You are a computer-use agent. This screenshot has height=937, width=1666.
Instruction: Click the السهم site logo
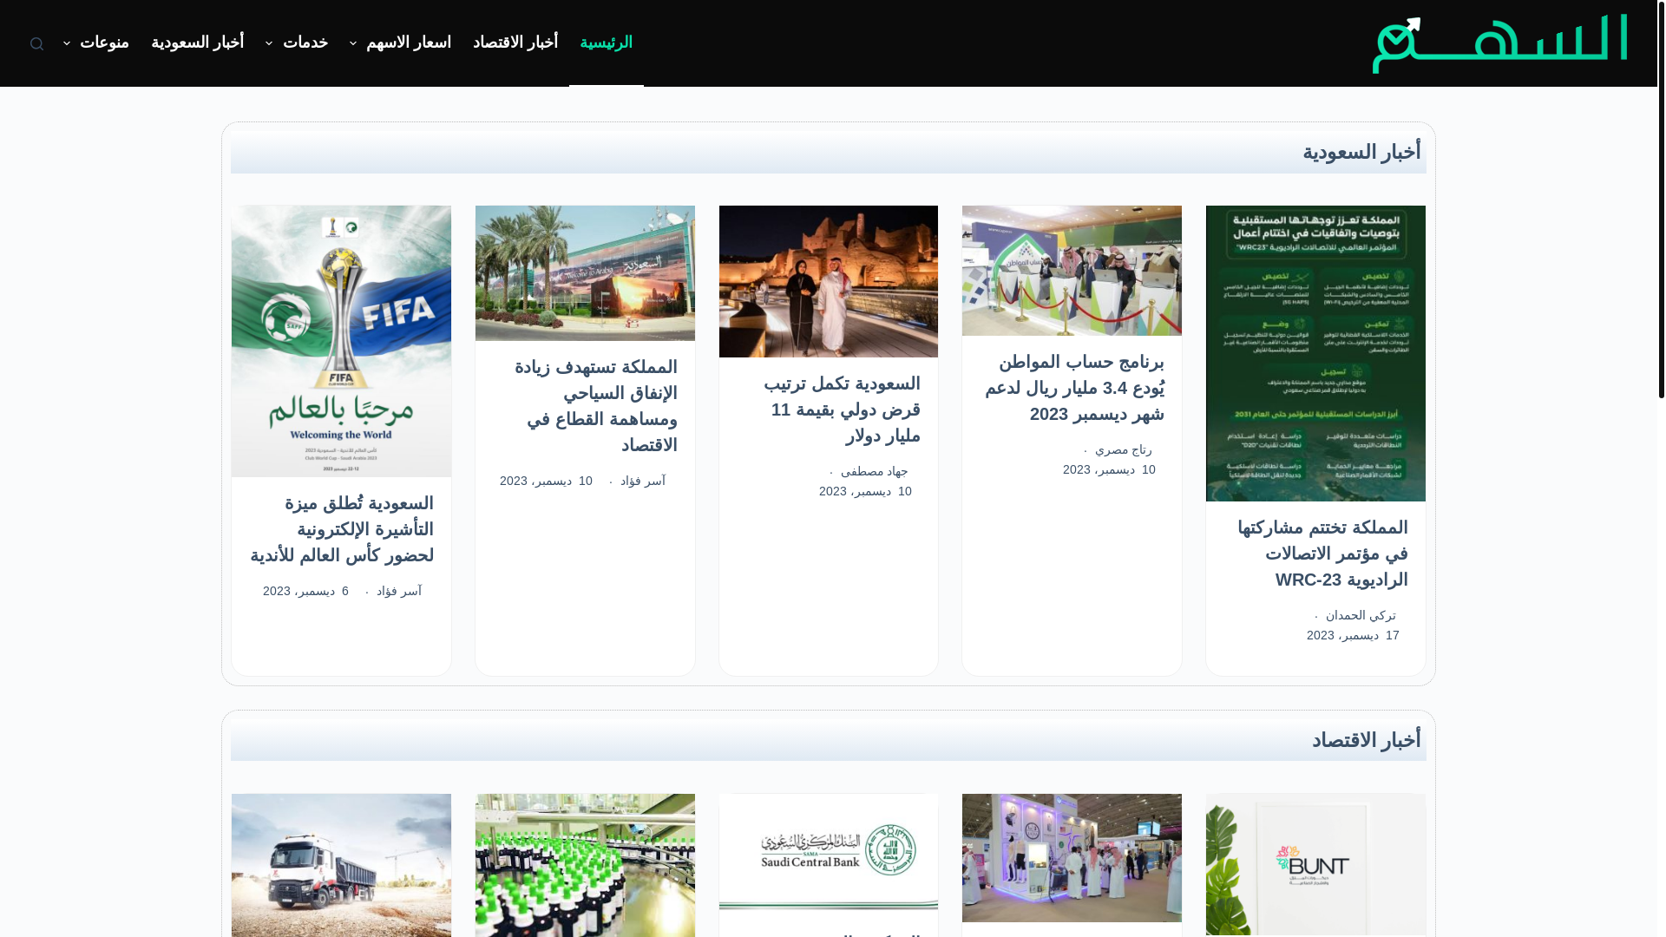(1499, 43)
